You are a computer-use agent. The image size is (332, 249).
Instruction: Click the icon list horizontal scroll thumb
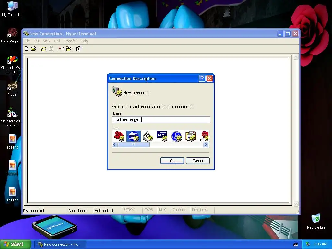tap(134, 144)
